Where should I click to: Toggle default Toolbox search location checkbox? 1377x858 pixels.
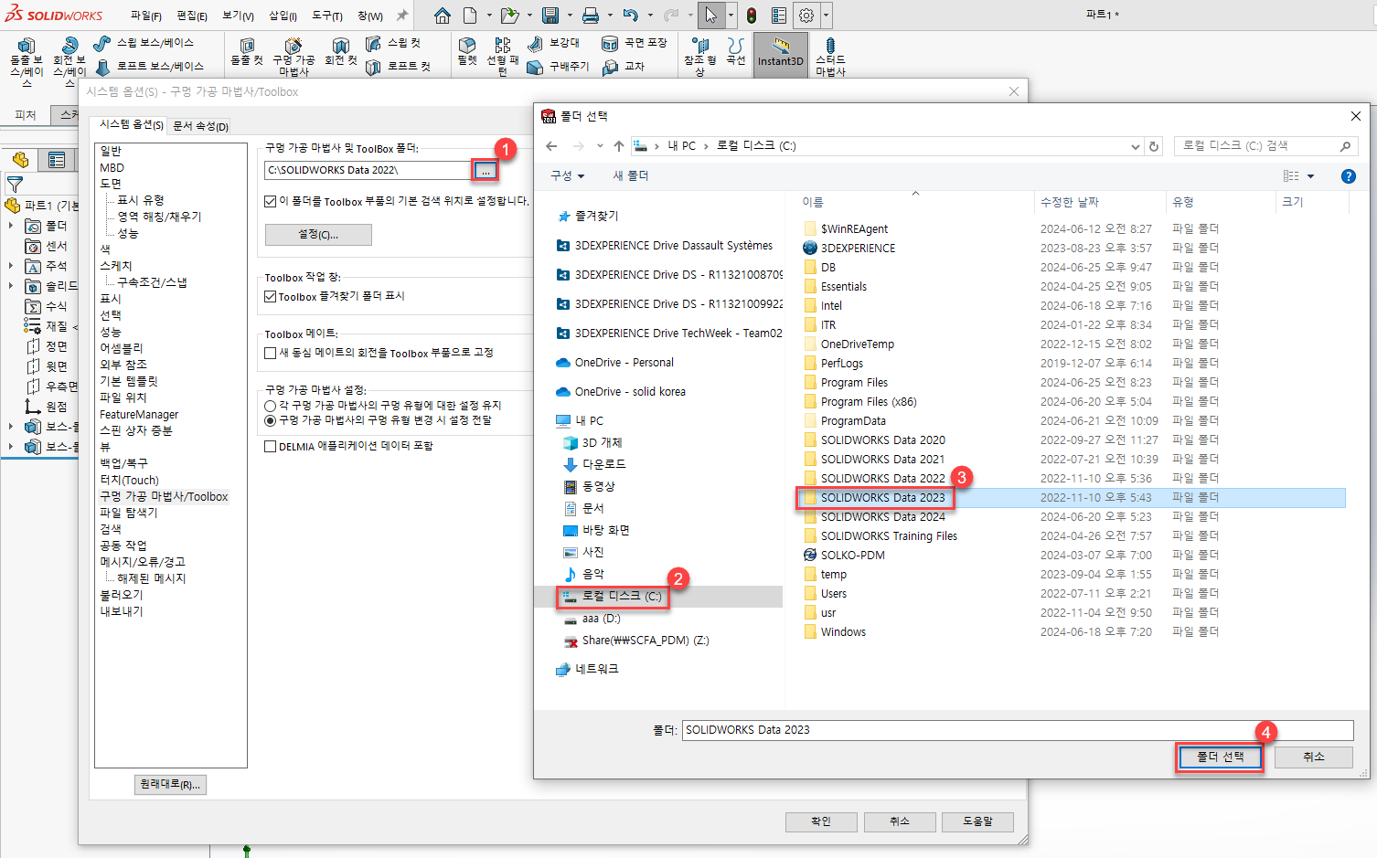[271, 201]
